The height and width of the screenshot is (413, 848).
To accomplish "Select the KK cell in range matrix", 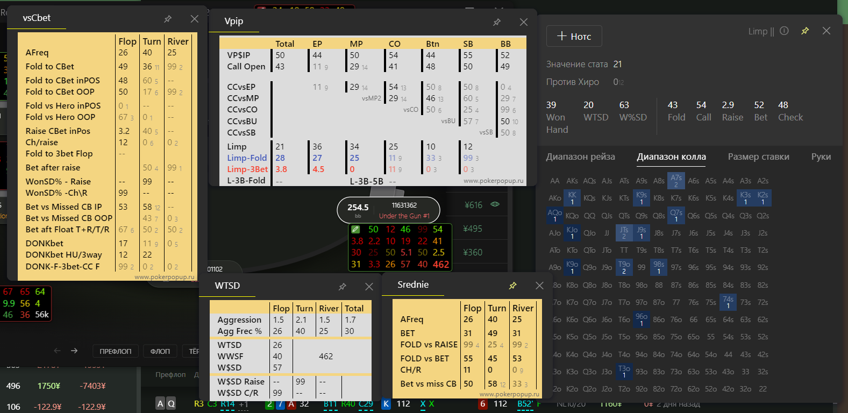I will click(572, 198).
